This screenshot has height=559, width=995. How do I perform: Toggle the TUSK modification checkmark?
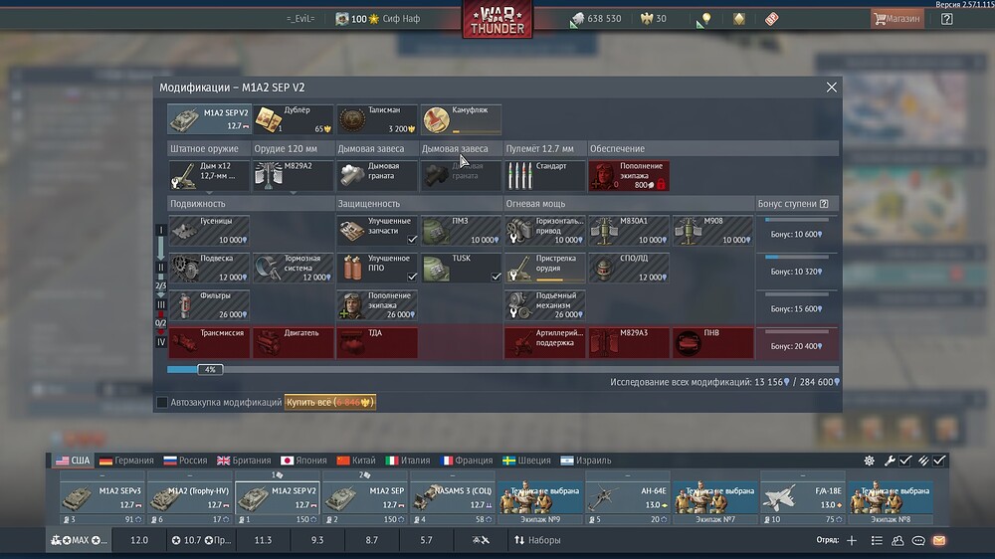coord(496,277)
